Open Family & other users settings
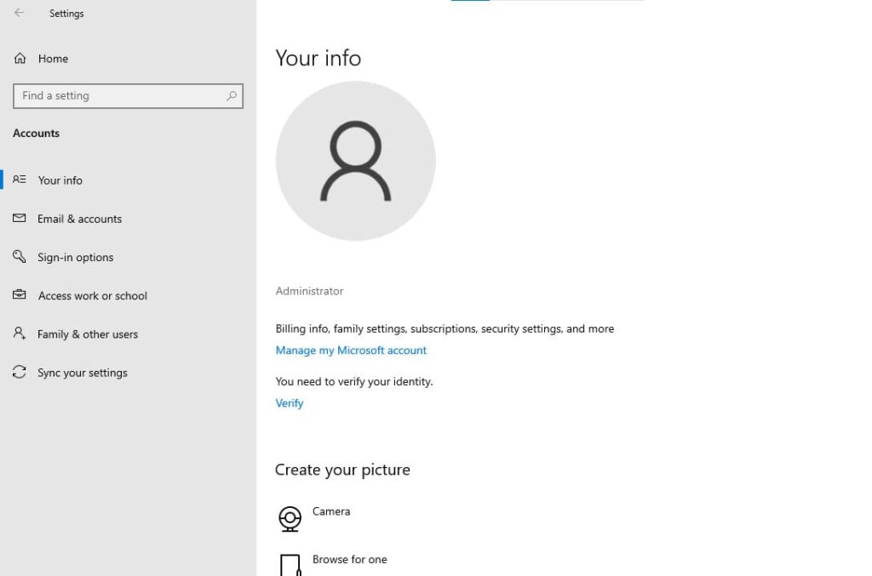872x576 pixels. pyautogui.click(x=87, y=334)
